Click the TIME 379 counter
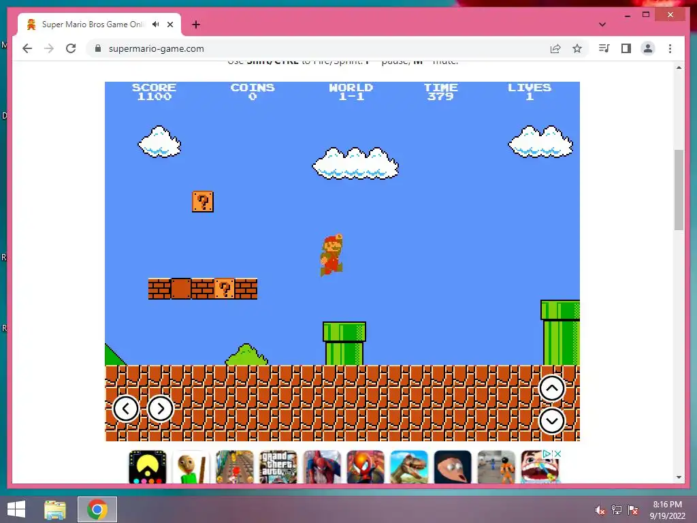Screen dimensions: 697x523 click(440, 92)
